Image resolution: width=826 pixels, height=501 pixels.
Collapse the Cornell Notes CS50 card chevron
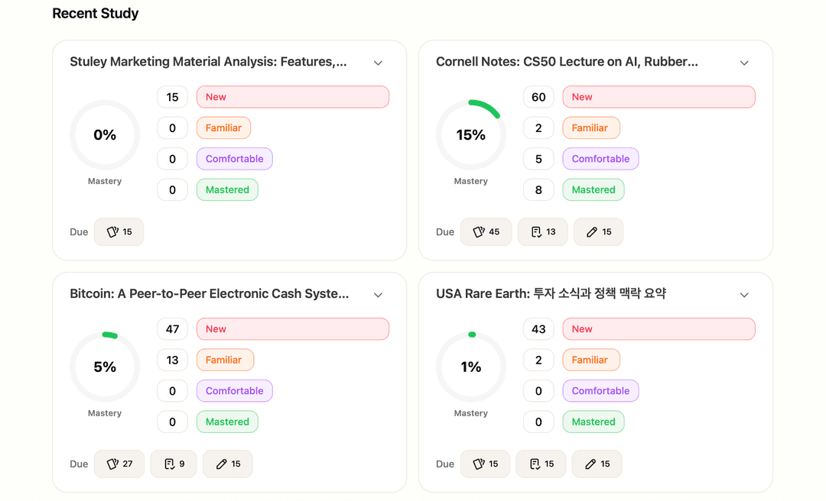tap(744, 63)
